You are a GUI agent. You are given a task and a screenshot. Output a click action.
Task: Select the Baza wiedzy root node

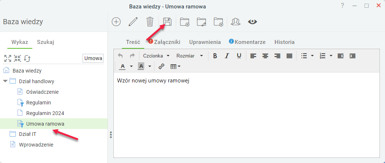click(x=27, y=71)
